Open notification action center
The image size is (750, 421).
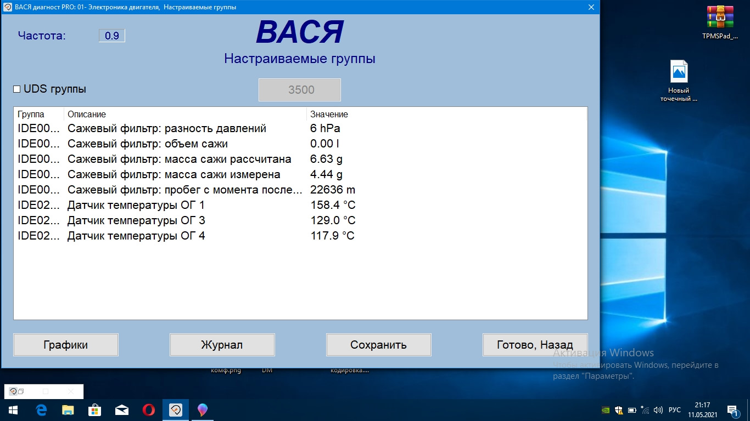pos(732,409)
